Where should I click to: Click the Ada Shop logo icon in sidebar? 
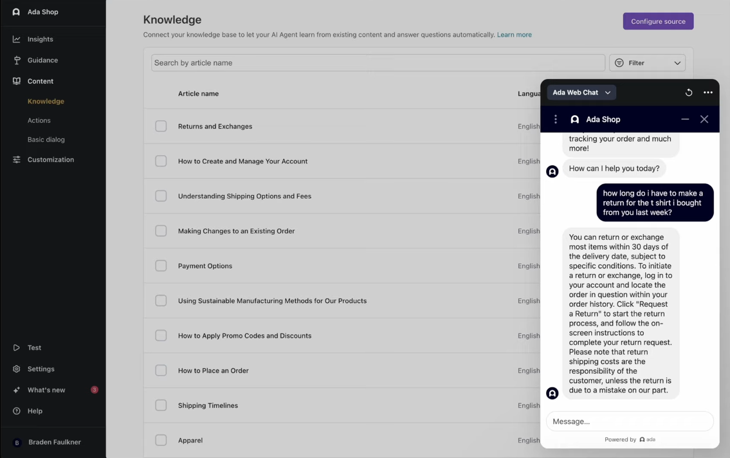tap(16, 12)
